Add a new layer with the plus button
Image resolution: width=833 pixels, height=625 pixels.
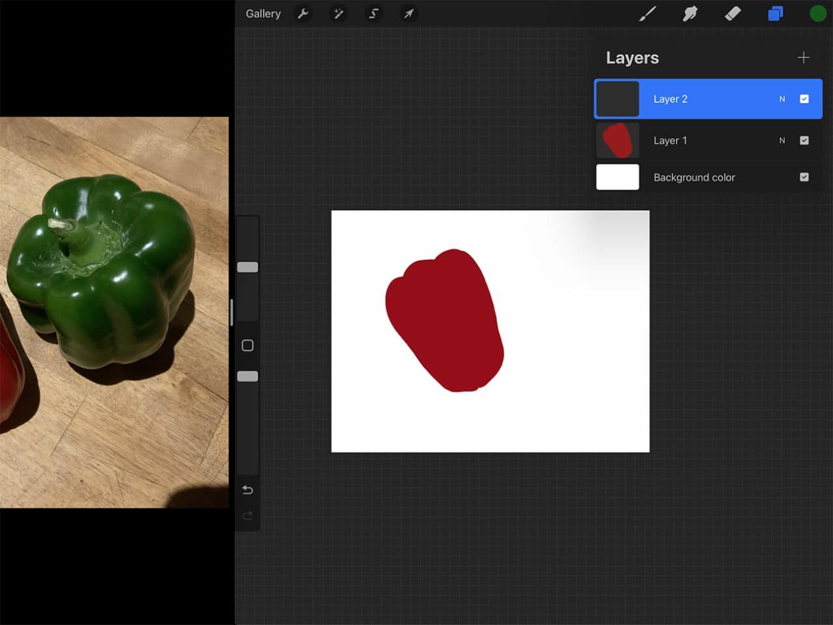coord(804,57)
